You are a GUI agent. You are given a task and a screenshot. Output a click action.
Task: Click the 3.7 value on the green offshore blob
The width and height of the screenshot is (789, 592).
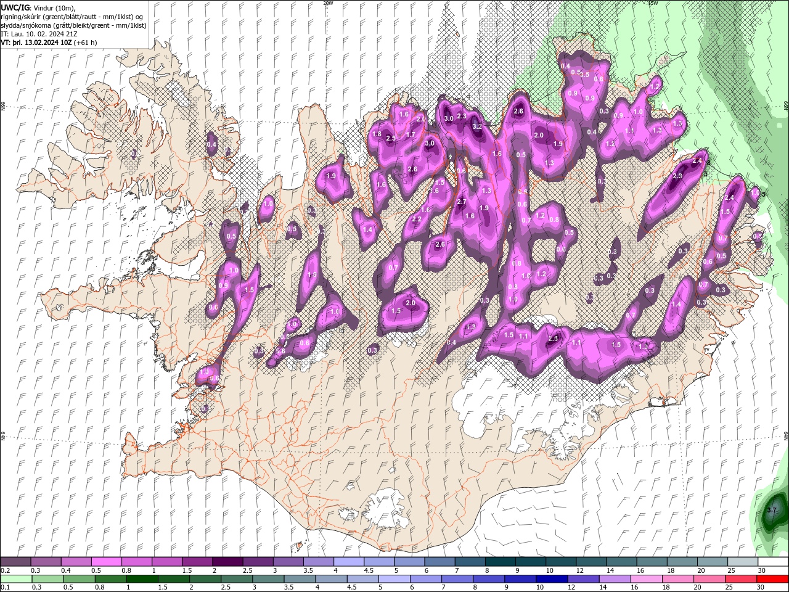point(772,511)
